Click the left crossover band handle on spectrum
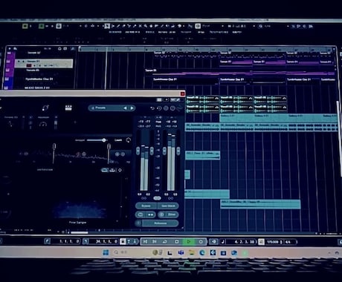The width and height of the screenshot is (342, 282). click(x=54, y=147)
